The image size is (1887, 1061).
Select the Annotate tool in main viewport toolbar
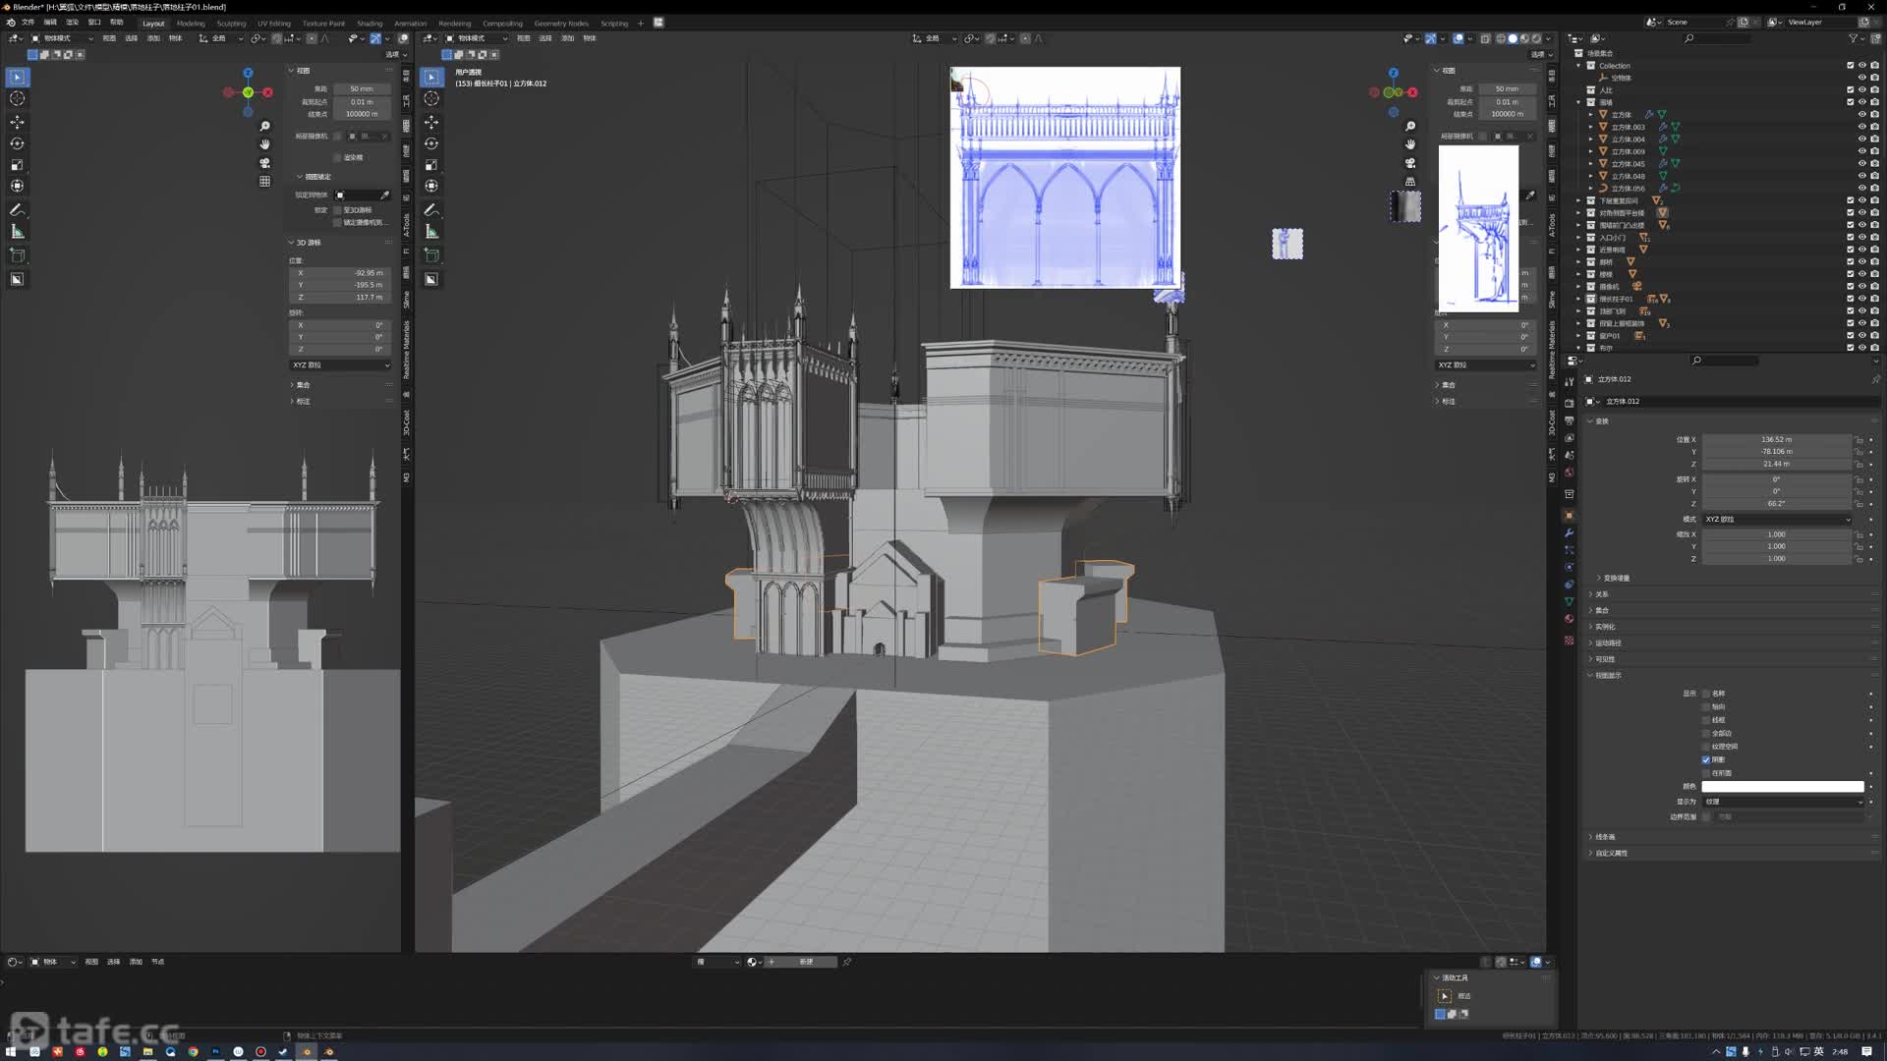point(431,210)
